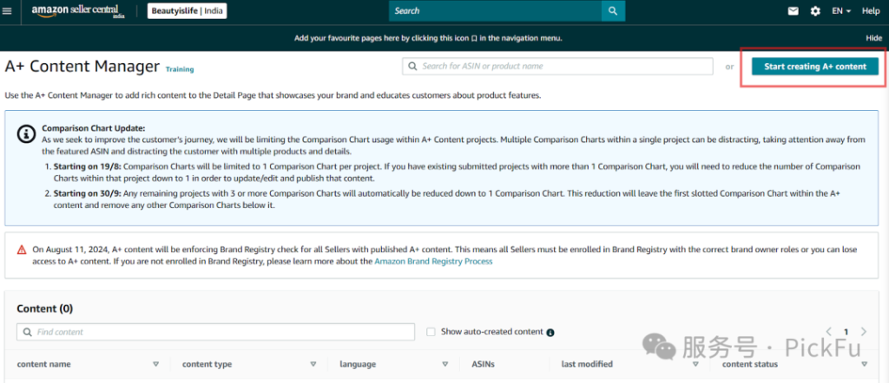Go to previous page arrow in pagination
This screenshot has height=383, width=889.
coord(829,332)
